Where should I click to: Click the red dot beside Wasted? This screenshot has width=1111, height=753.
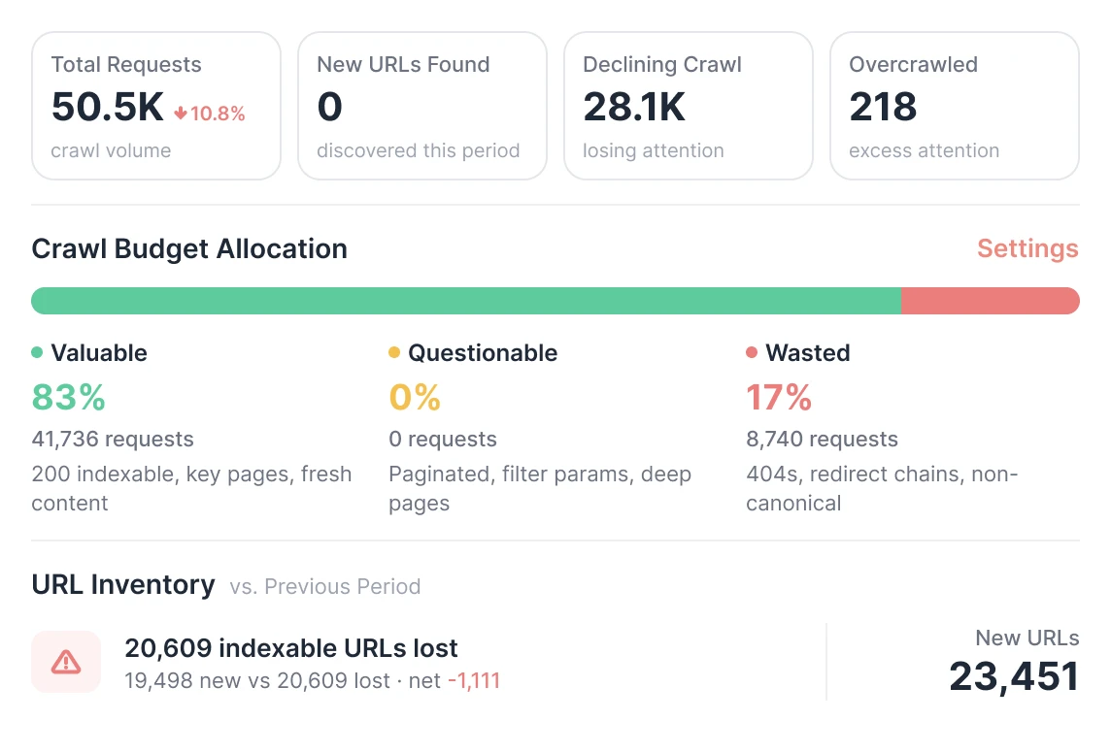pyautogui.click(x=752, y=352)
